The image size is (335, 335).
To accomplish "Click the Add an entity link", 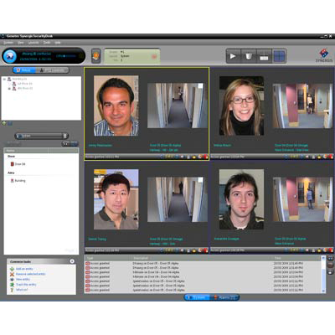I will [24, 269].
